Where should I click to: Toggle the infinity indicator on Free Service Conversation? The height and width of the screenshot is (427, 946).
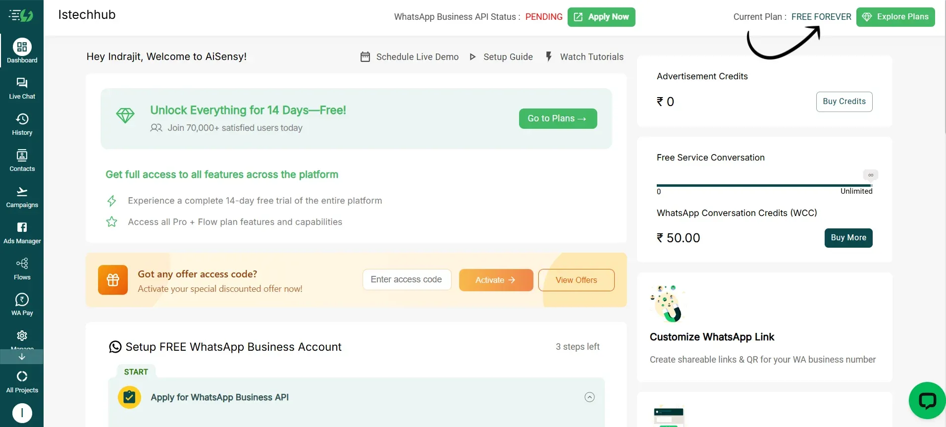pyautogui.click(x=870, y=174)
